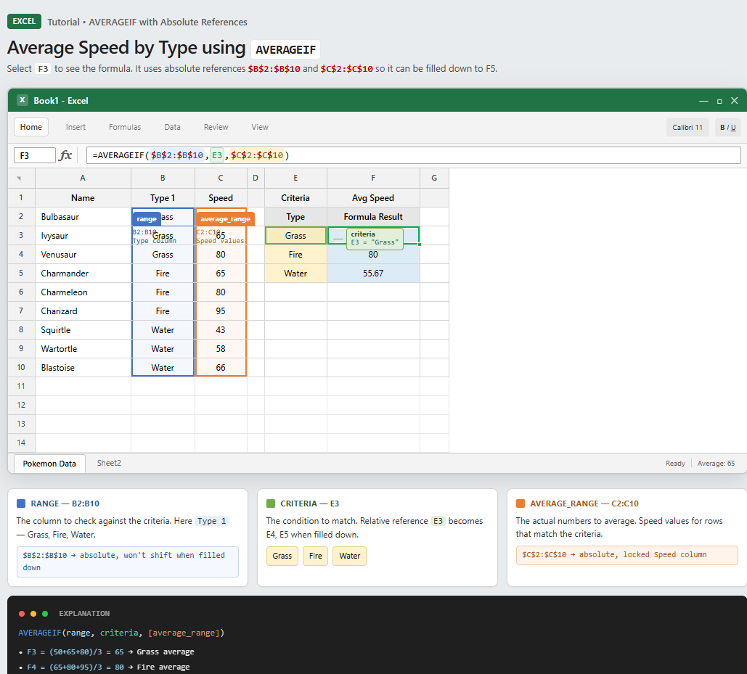Select the 55.67 result cell
Image resolution: width=747 pixels, height=674 pixels.
tap(373, 274)
